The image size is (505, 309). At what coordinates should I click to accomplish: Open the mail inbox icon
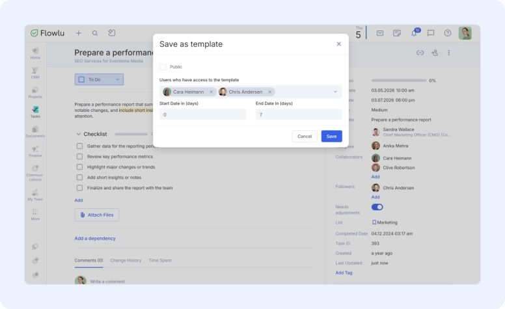click(380, 33)
